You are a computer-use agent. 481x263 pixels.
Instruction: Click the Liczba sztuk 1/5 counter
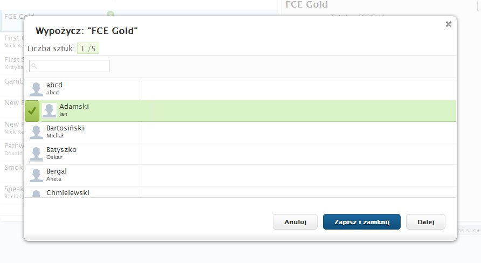coord(88,49)
